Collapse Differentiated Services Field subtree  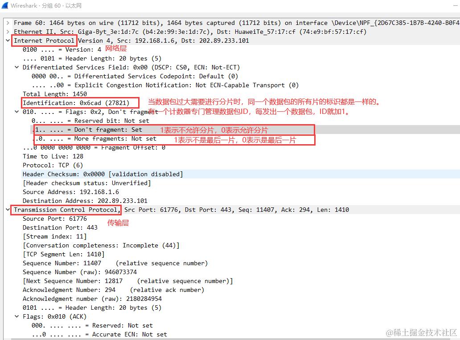(x=17, y=67)
